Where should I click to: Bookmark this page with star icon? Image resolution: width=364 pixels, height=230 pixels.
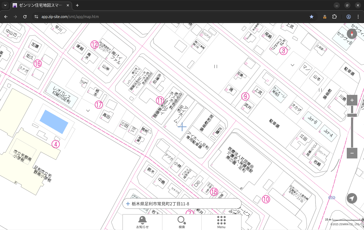(x=312, y=17)
